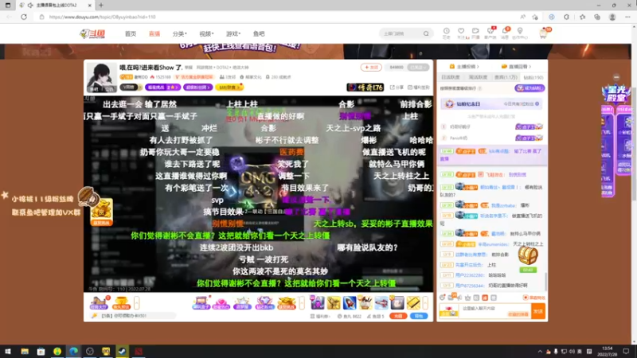This screenshot has height=358, width=637.
Task: Open the Douyu logo home link
Action: coord(92,33)
